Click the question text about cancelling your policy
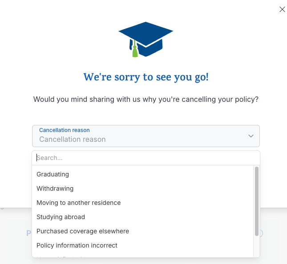Image resolution: width=287 pixels, height=264 pixels. (146, 99)
